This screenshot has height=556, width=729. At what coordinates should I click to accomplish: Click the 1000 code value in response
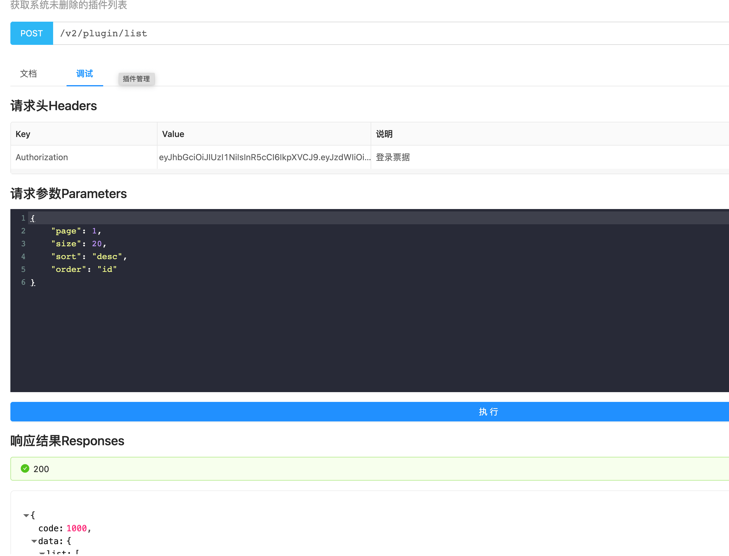tap(77, 528)
